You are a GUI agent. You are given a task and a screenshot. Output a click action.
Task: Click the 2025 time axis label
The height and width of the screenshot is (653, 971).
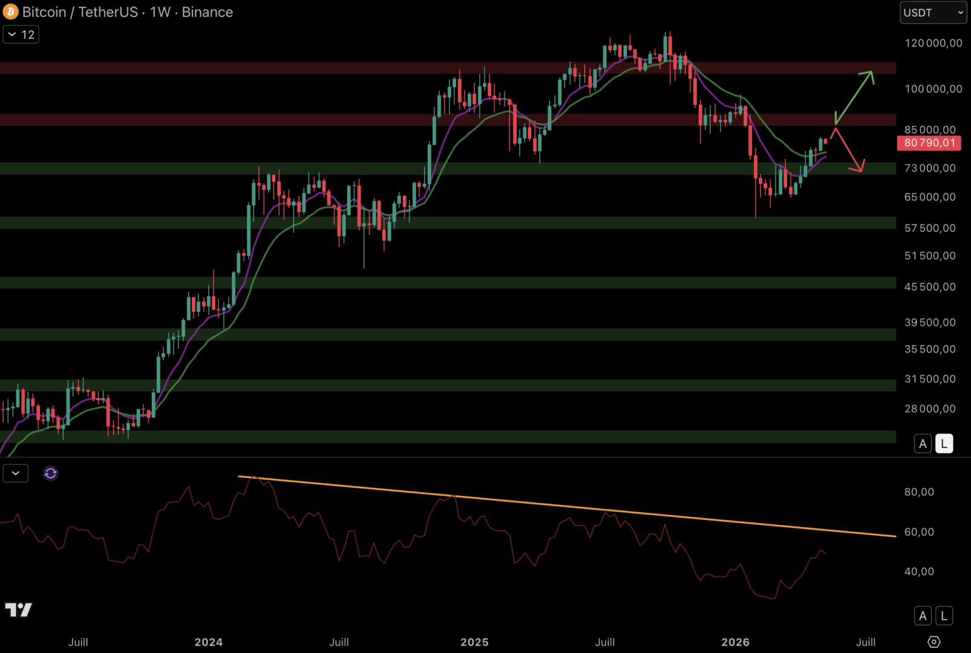click(474, 642)
